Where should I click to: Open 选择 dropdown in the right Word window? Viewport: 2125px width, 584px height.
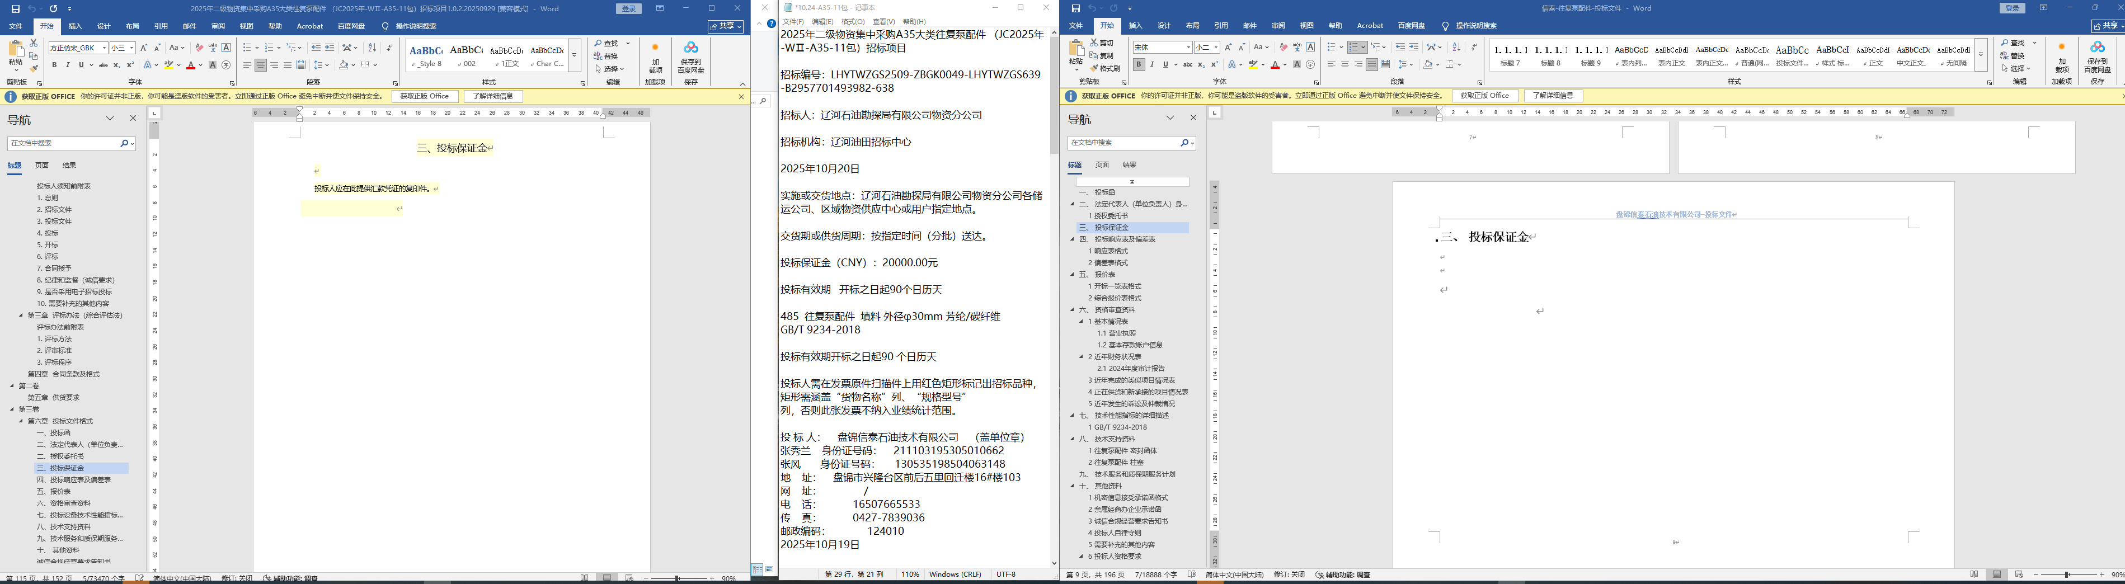[2015, 69]
